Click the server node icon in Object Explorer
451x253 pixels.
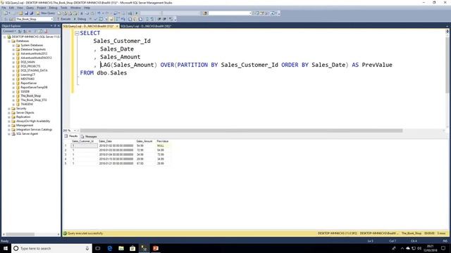click(x=9, y=37)
